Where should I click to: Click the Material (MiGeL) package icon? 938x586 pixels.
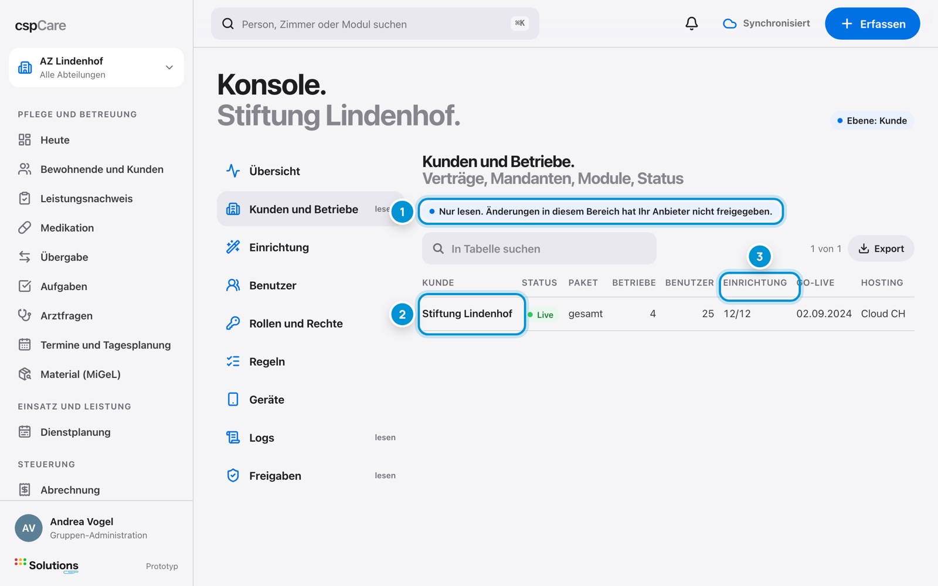pyautogui.click(x=25, y=374)
